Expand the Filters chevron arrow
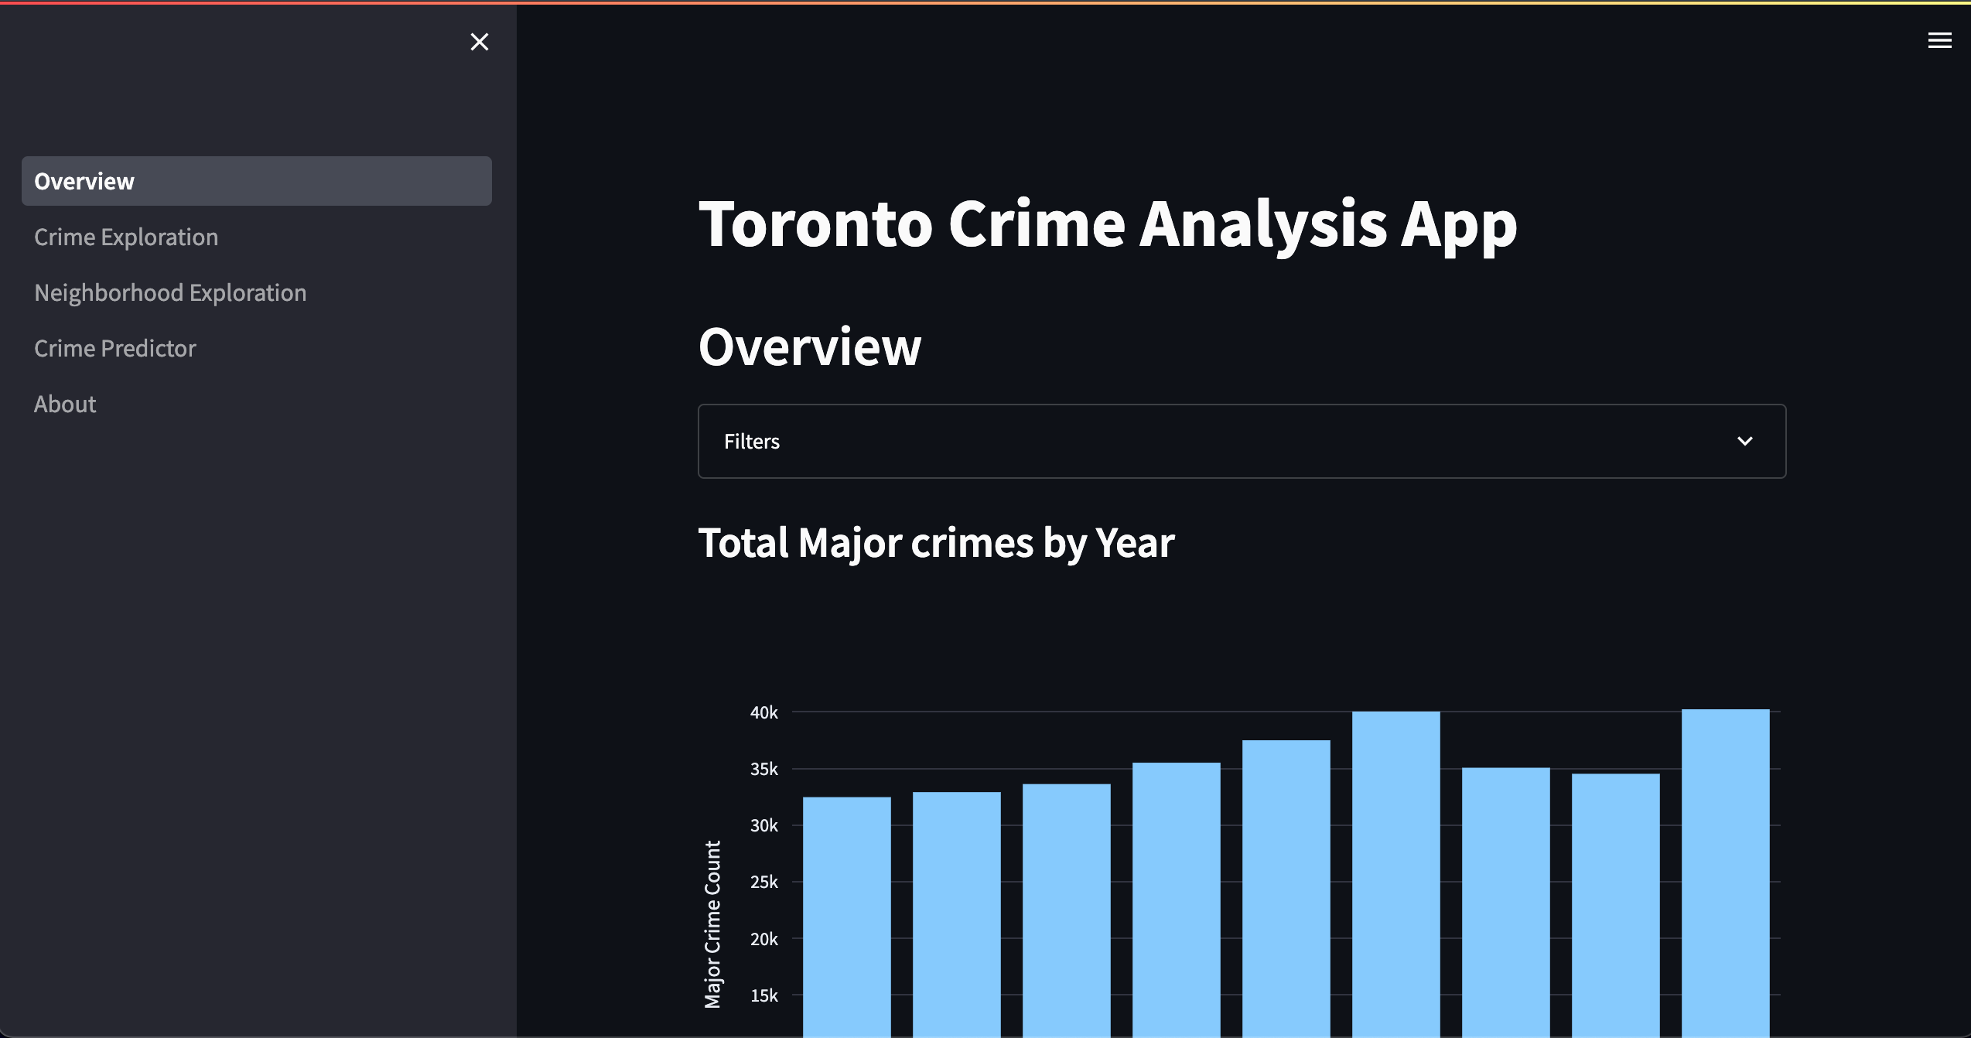 tap(1744, 441)
